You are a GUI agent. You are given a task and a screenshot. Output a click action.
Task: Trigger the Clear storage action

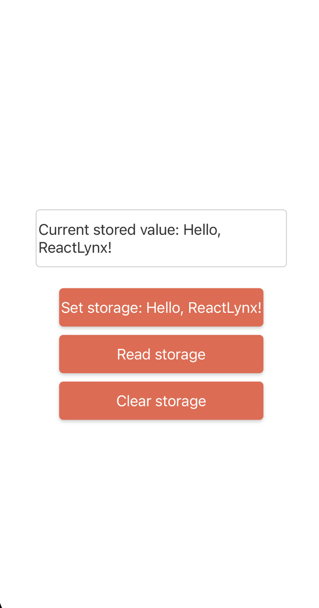click(x=161, y=400)
